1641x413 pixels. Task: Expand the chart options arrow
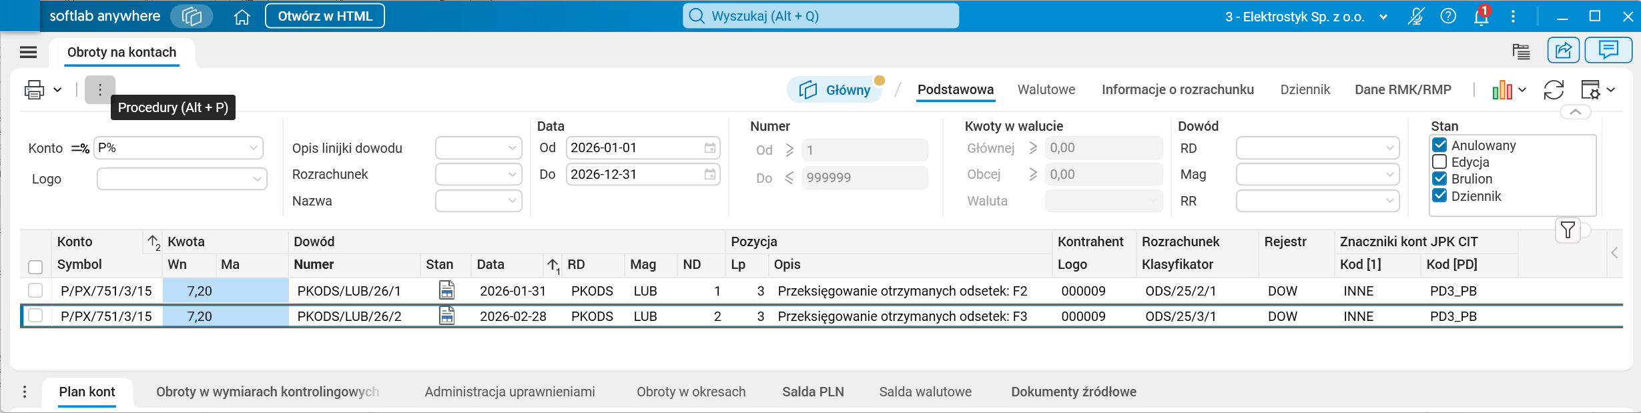click(1522, 89)
